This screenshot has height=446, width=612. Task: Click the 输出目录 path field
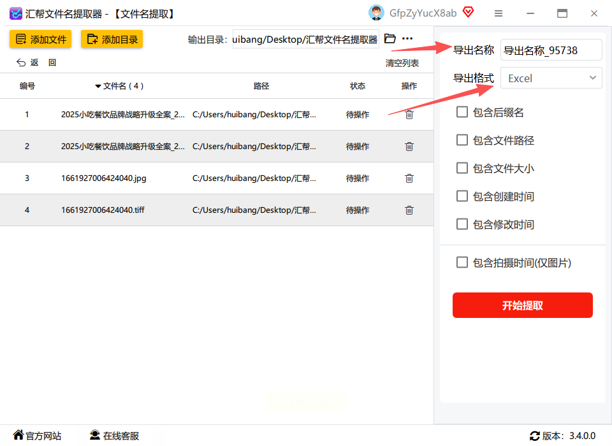tap(305, 40)
